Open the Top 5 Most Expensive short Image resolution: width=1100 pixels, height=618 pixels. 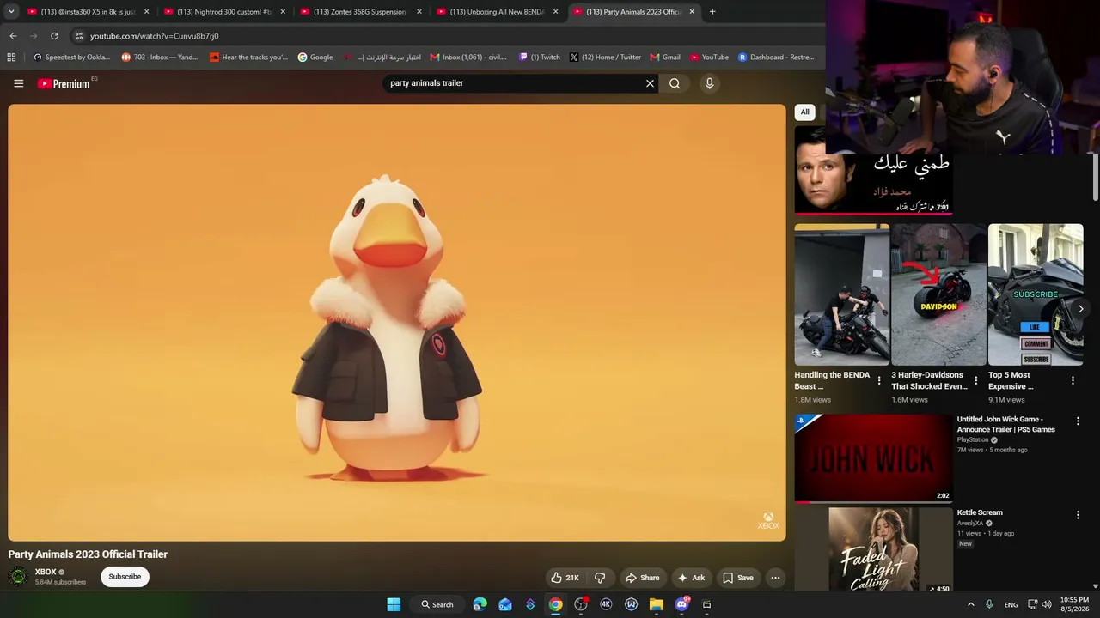point(1036,294)
